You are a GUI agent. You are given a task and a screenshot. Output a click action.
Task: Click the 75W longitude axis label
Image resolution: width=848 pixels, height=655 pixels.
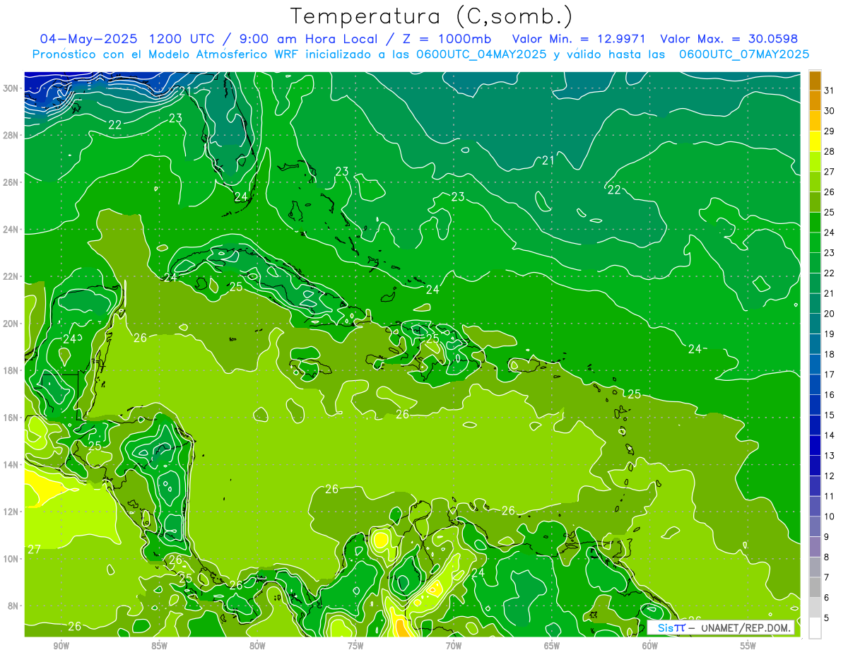355,646
